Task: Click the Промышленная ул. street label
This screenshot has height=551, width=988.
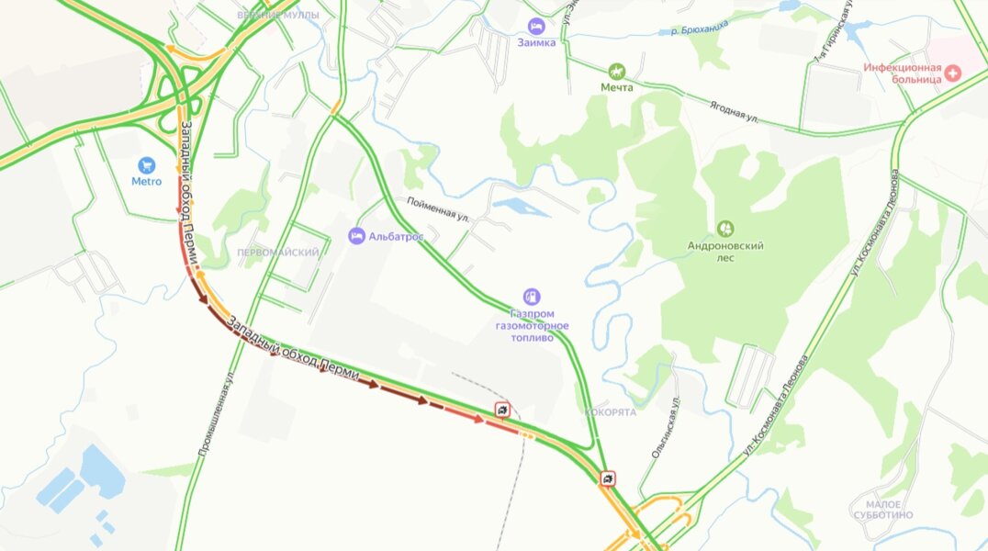Action: [215, 413]
